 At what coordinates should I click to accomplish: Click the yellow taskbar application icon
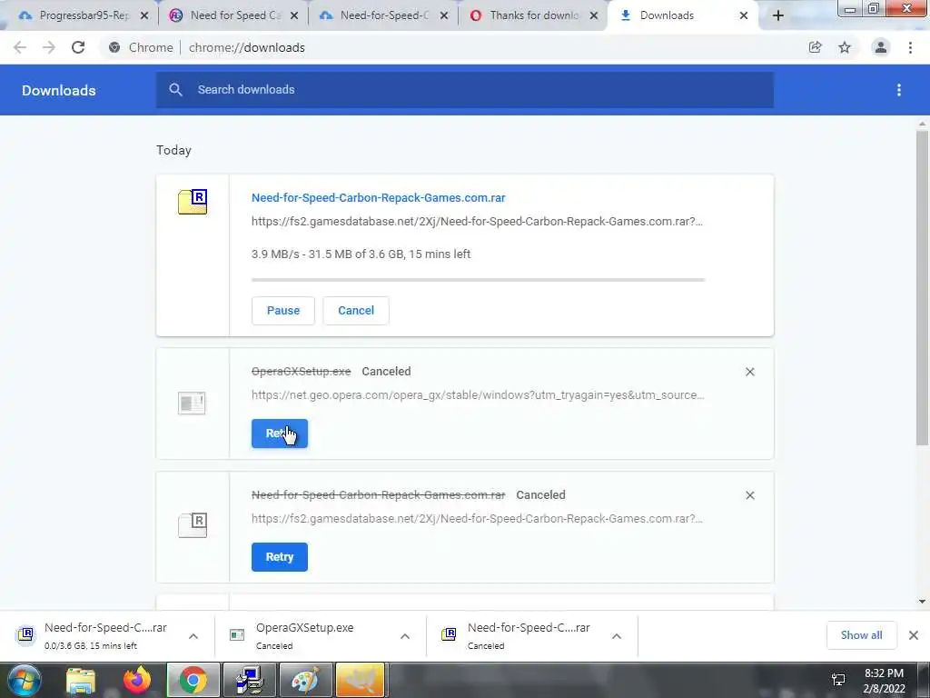361,680
